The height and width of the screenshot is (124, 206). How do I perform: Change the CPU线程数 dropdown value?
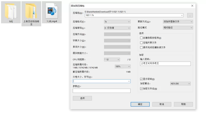tap(112, 59)
